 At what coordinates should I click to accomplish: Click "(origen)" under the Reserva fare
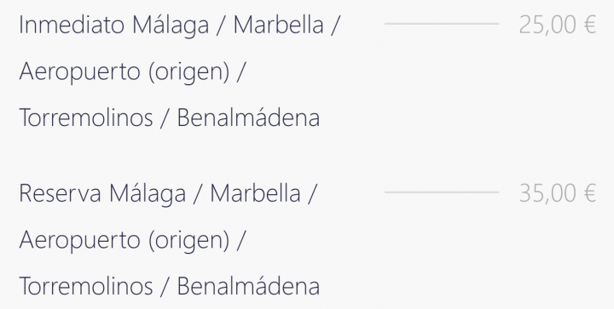188,241
